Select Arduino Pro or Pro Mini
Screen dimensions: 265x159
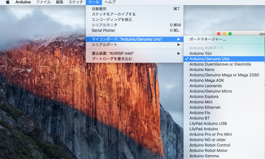pos(224,134)
